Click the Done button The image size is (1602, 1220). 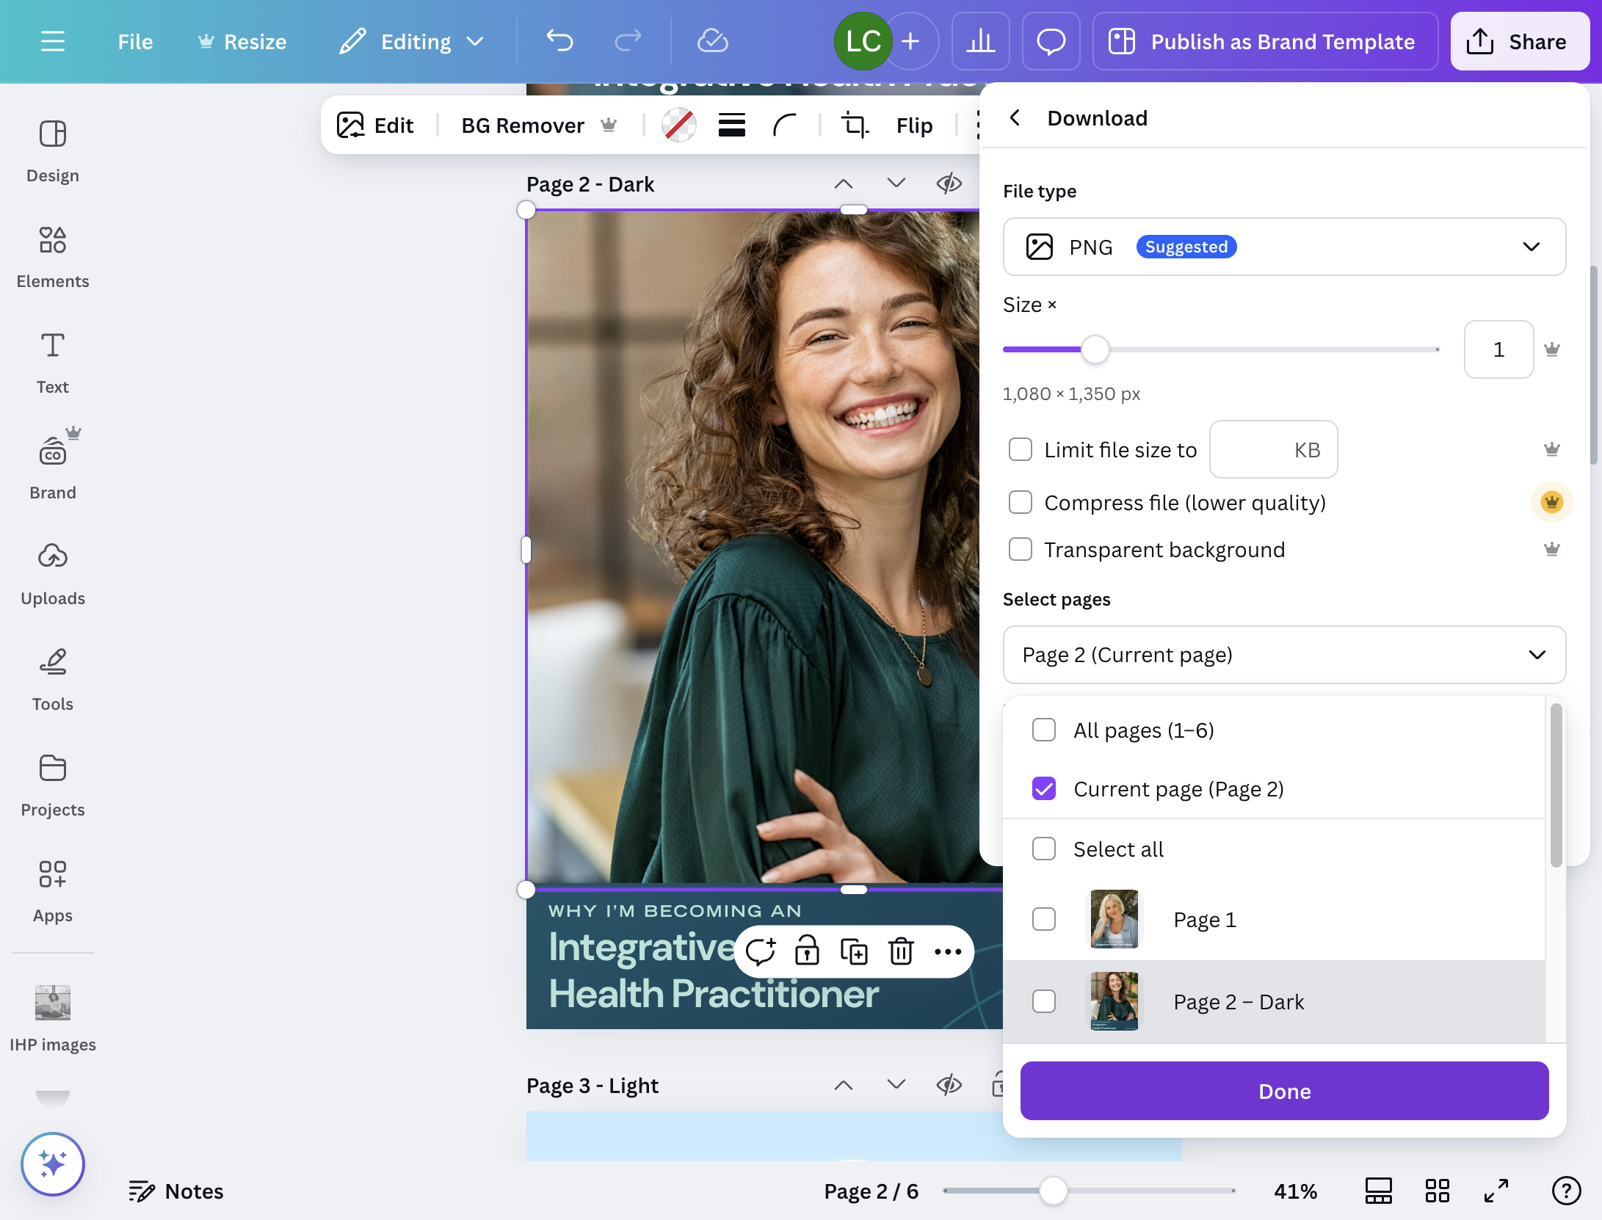tap(1284, 1091)
